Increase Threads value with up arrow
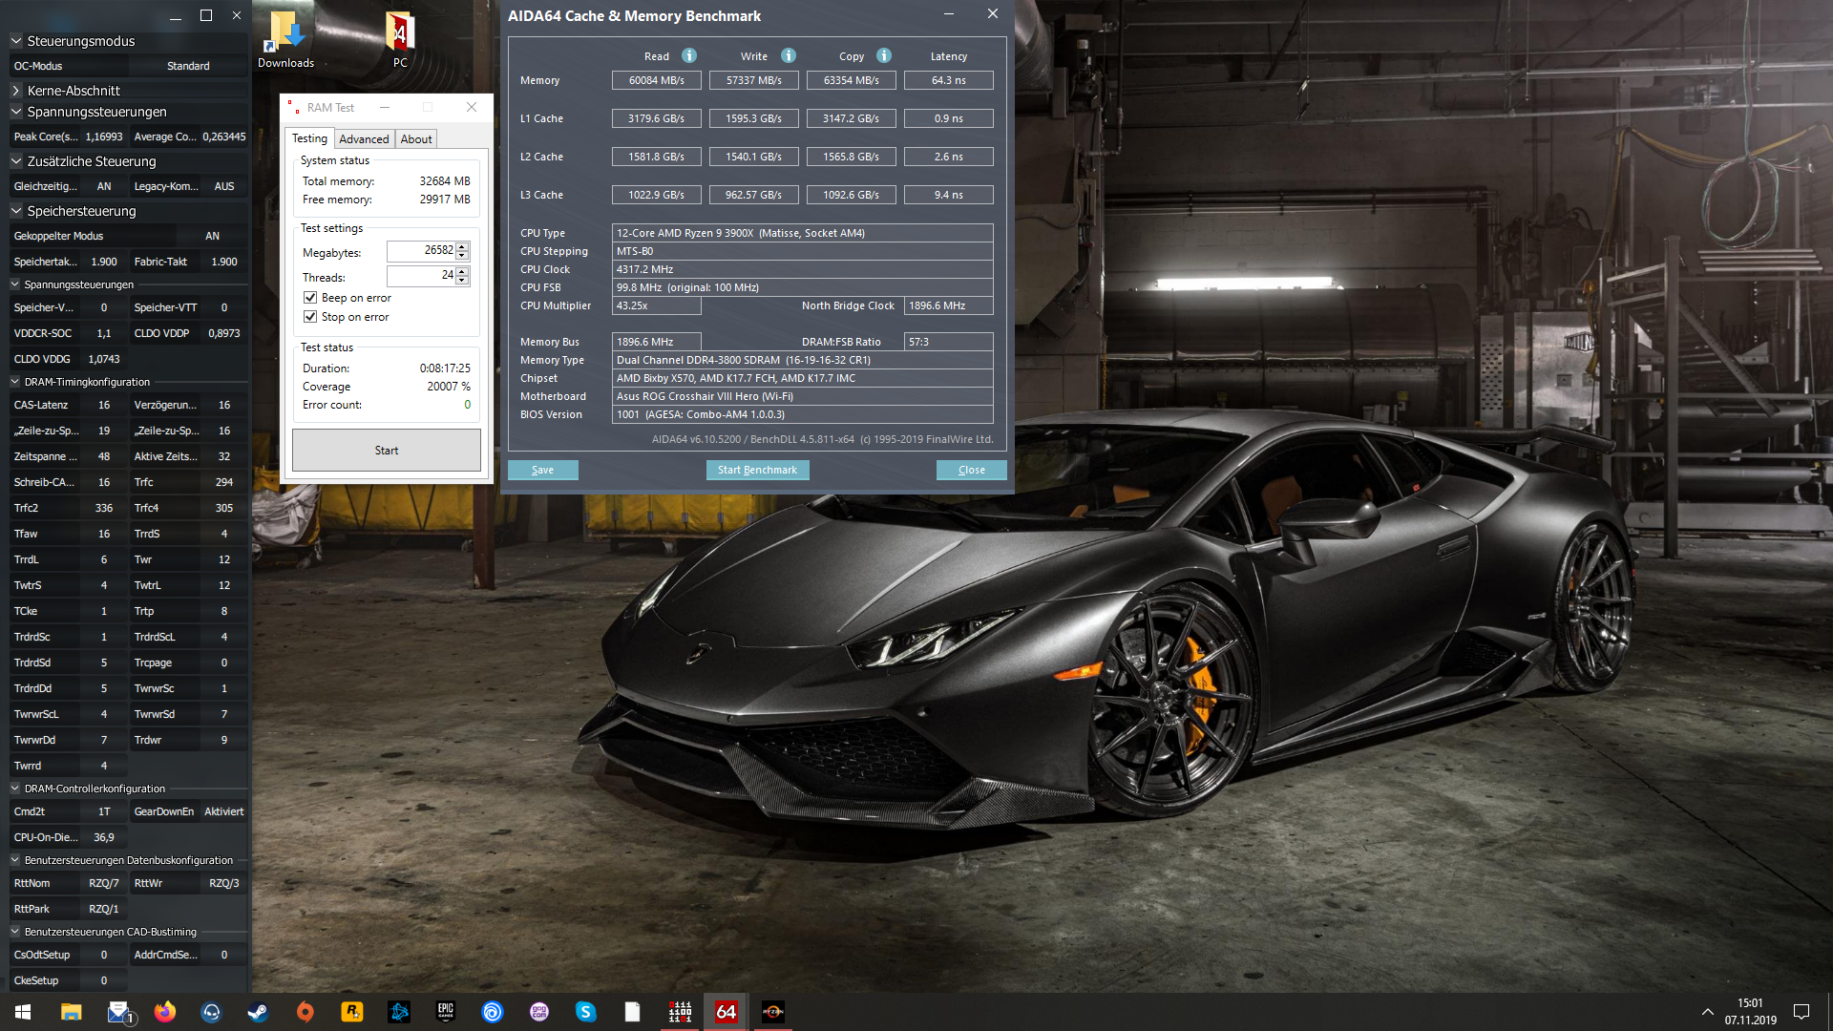This screenshot has height=1031, width=1833. tap(463, 271)
